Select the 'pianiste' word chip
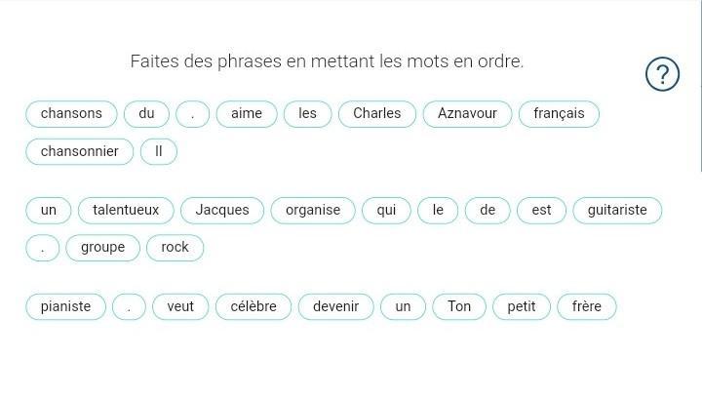 tap(65, 306)
